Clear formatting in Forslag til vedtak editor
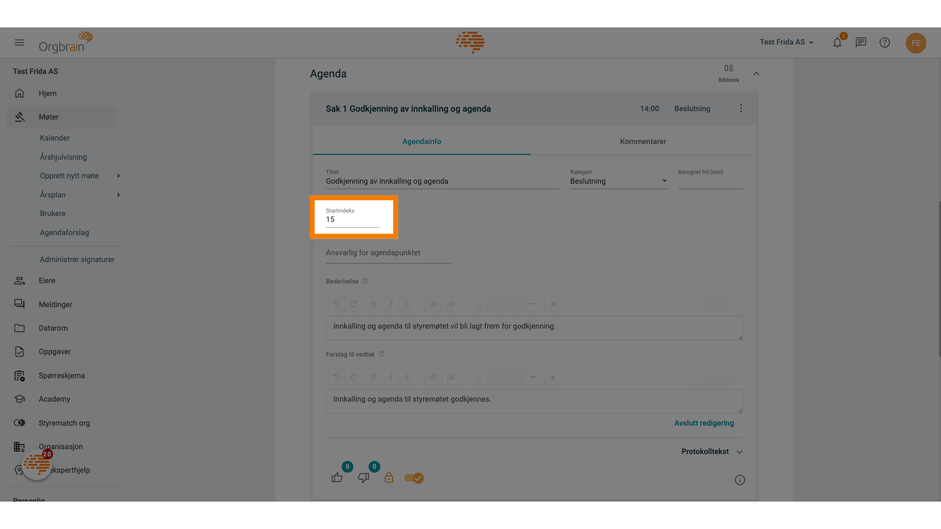Screen dimensions: 941x529 tap(553, 377)
